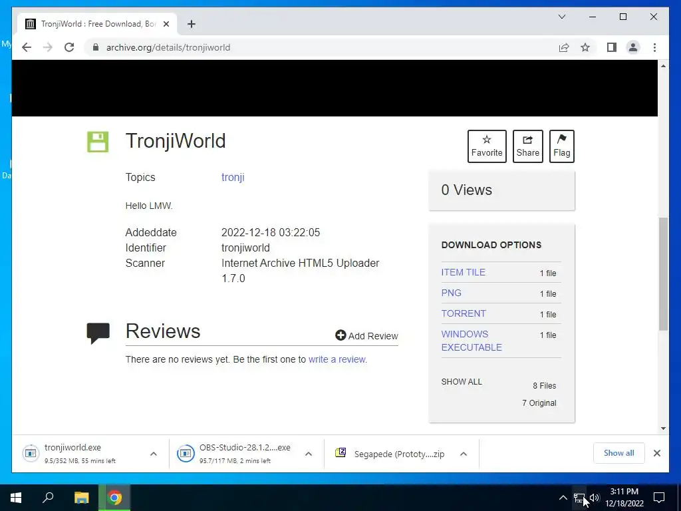The image size is (681, 511).
Task: Open a new tab with the plus button
Action: pos(192,24)
